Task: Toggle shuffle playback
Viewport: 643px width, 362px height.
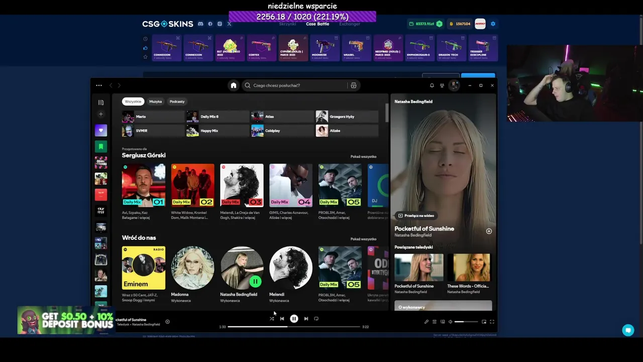Action: pos(272,319)
